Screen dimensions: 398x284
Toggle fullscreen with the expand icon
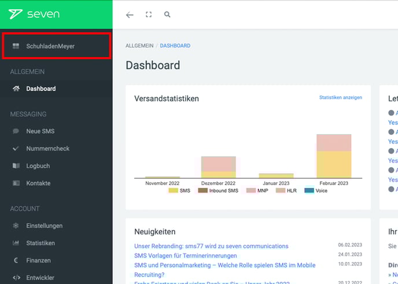point(149,14)
